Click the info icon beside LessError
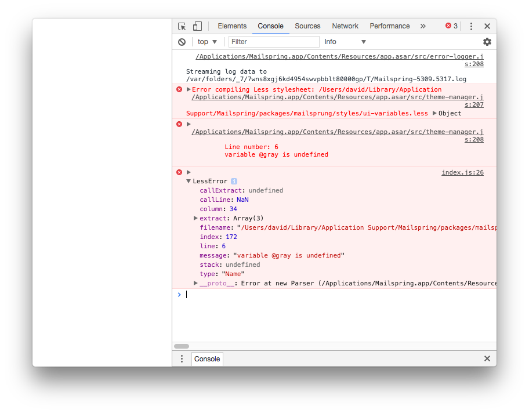 click(233, 181)
